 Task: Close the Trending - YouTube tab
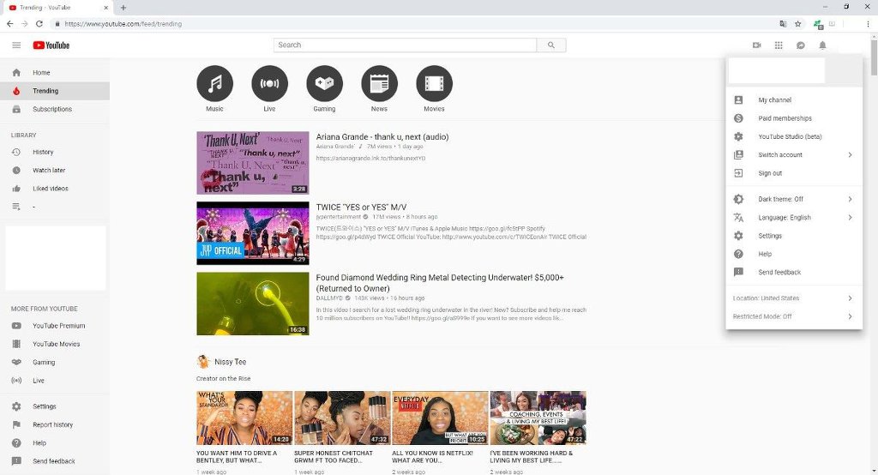106,7
